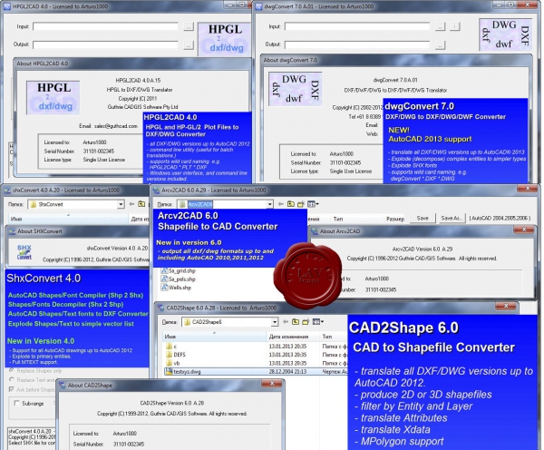Viewport: 544px width, 450px height.
Task: Click shxConvert title bar app icon
Action: tap(7, 191)
